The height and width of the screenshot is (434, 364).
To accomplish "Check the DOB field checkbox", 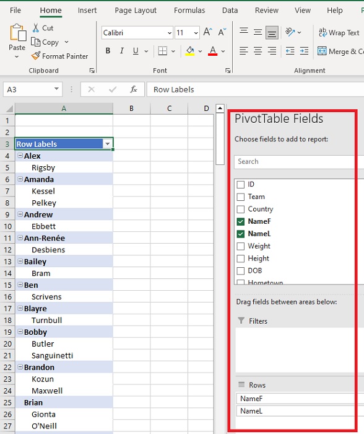I will click(x=241, y=271).
